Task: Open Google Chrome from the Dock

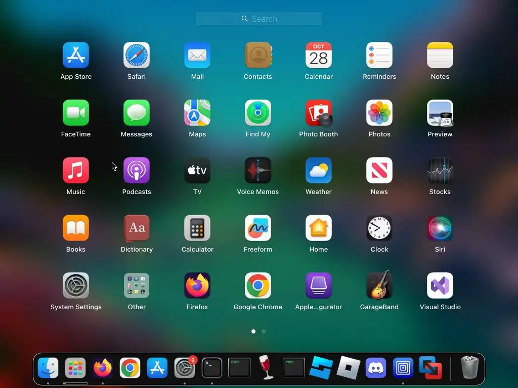Action: (x=130, y=368)
